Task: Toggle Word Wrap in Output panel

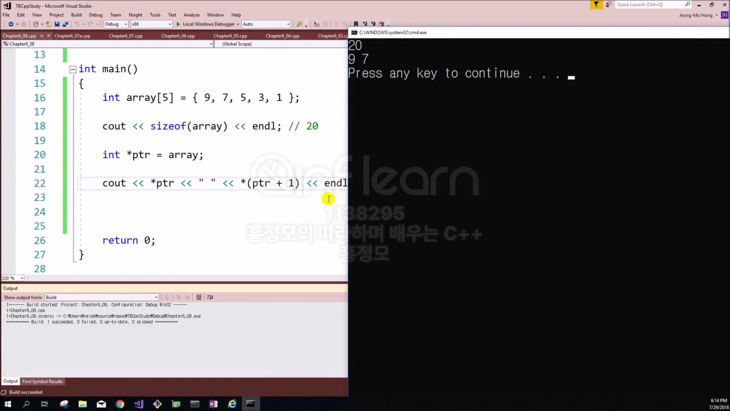Action: (x=210, y=297)
